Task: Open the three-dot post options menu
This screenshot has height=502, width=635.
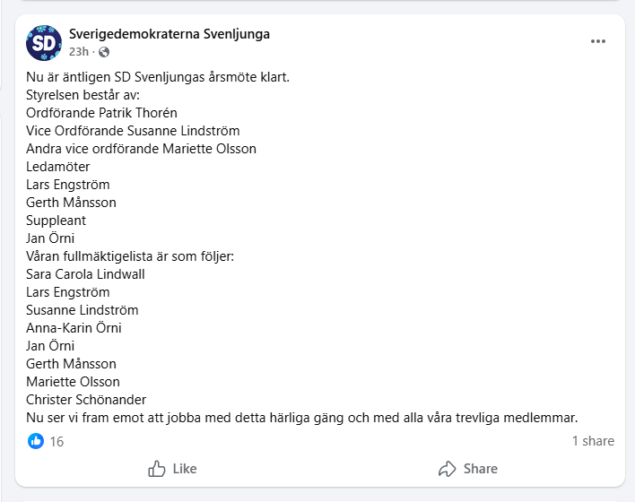Action: [598, 41]
